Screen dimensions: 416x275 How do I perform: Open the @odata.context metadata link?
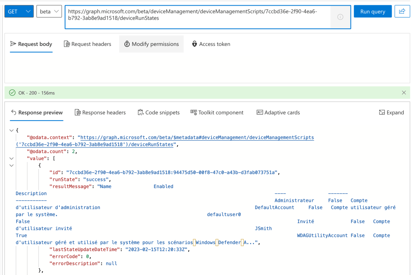[x=195, y=138]
